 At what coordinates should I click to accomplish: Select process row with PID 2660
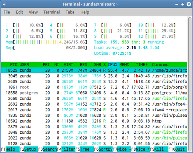coord(94,99)
